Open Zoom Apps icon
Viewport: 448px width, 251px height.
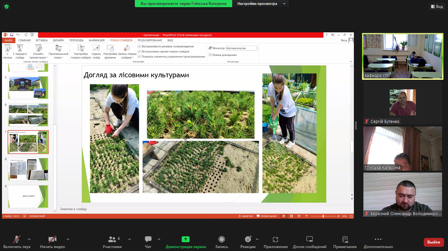point(275,239)
